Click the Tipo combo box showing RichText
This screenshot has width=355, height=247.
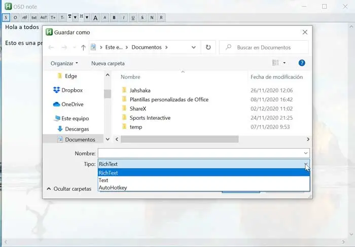[203, 164]
